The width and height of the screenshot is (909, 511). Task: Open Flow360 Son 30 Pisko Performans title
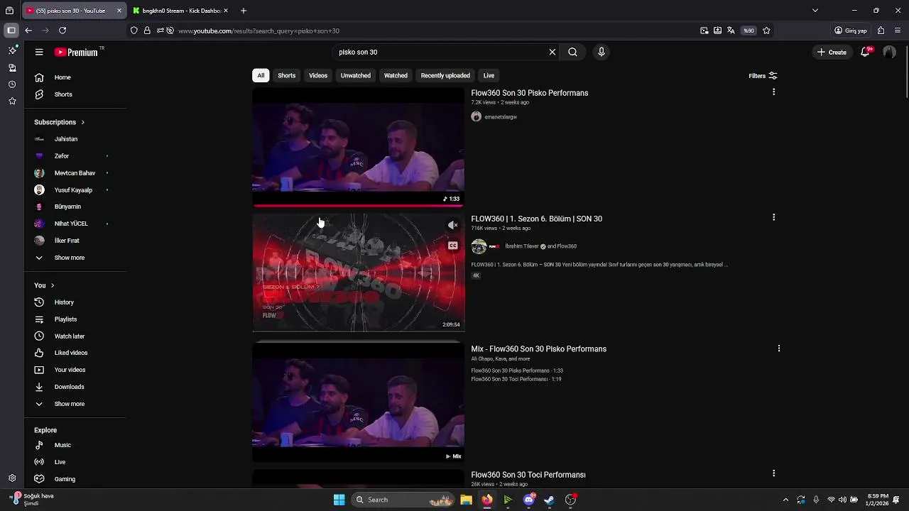530,93
